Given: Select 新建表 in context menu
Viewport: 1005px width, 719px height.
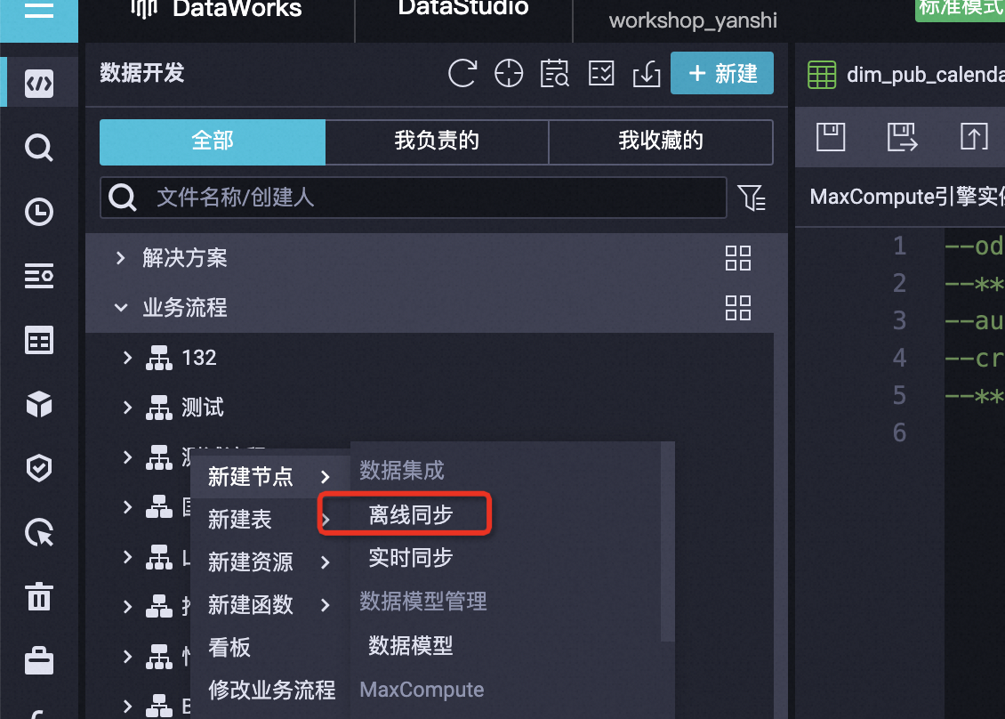Looking at the screenshot, I should point(269,520).
